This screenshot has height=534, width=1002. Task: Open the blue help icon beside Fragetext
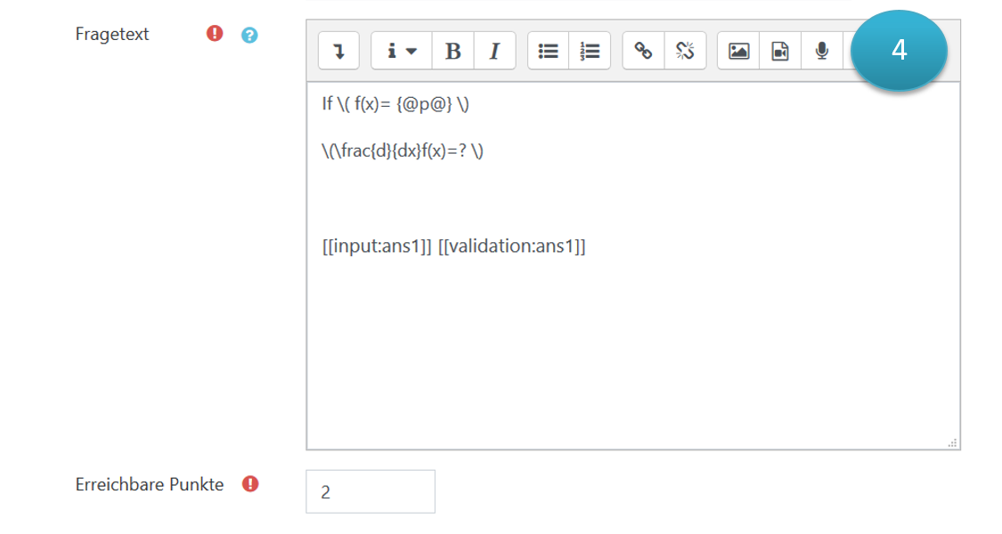[x=249, y=35]
